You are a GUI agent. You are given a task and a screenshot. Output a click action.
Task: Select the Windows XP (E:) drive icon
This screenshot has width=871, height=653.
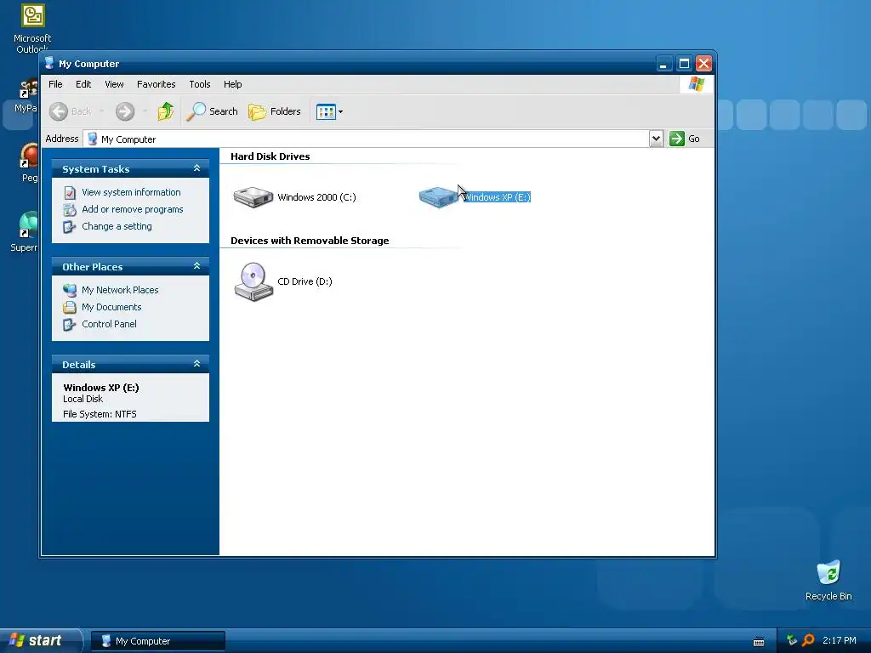click(x=438, y=197)
